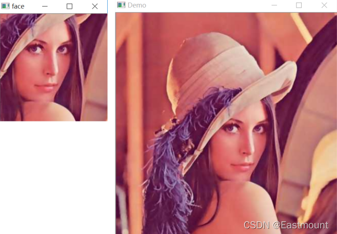Minimize the face window
This screenshot has height=234, width=337.
45,7
